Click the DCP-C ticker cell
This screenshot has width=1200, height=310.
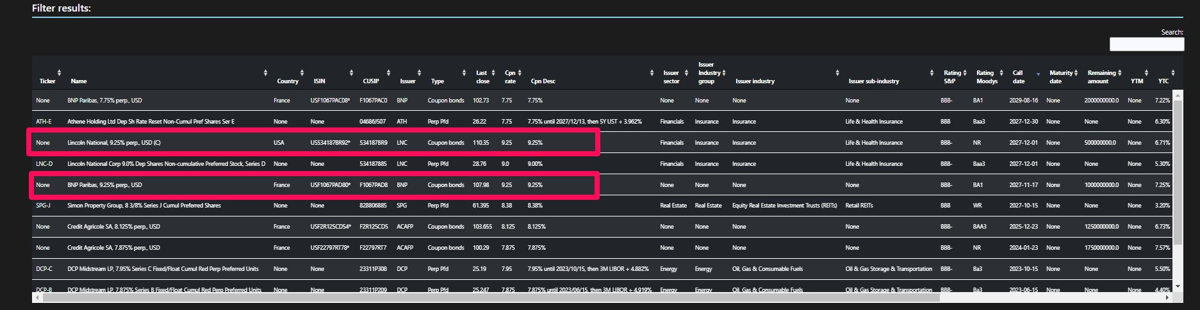coord(44,269)
